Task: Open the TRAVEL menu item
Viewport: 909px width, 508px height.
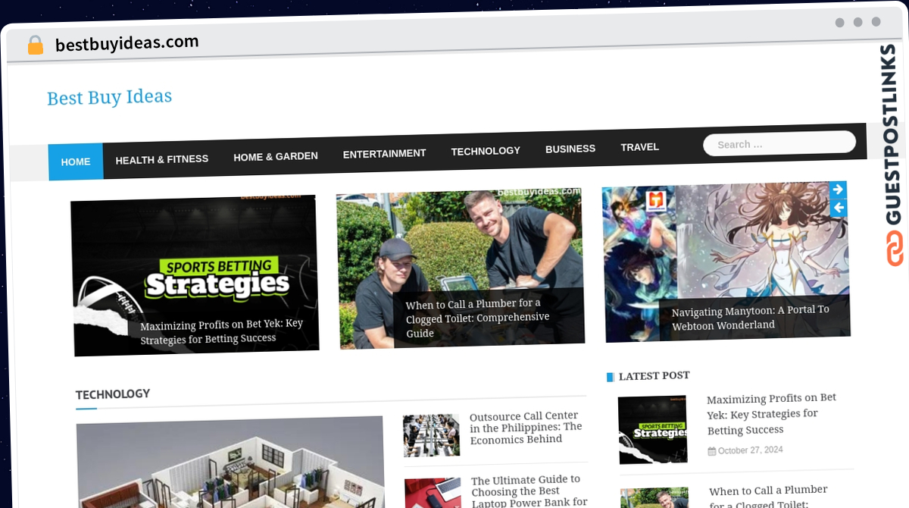Action: [x=640, y=147]
